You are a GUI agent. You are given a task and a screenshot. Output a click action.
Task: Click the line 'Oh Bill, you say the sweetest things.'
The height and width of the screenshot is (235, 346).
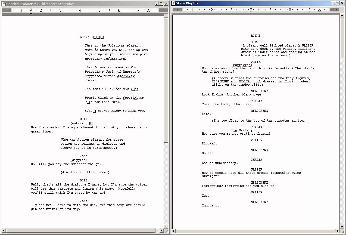pyautogui.click(x=66, y=164)
